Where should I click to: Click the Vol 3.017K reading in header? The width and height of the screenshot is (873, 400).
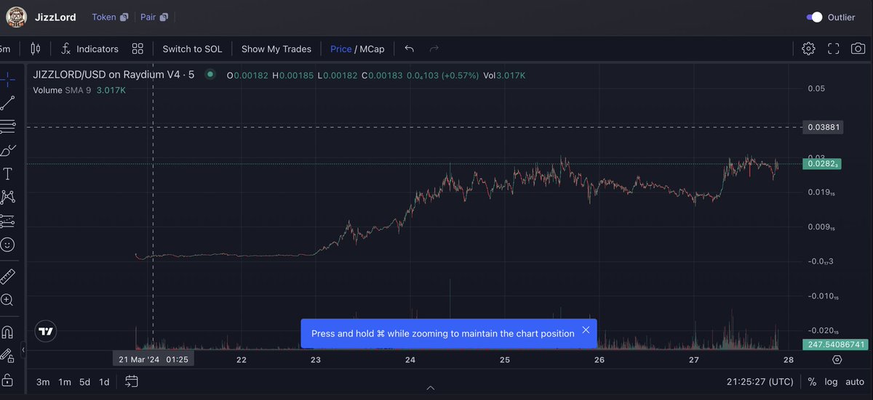[505, 75]
